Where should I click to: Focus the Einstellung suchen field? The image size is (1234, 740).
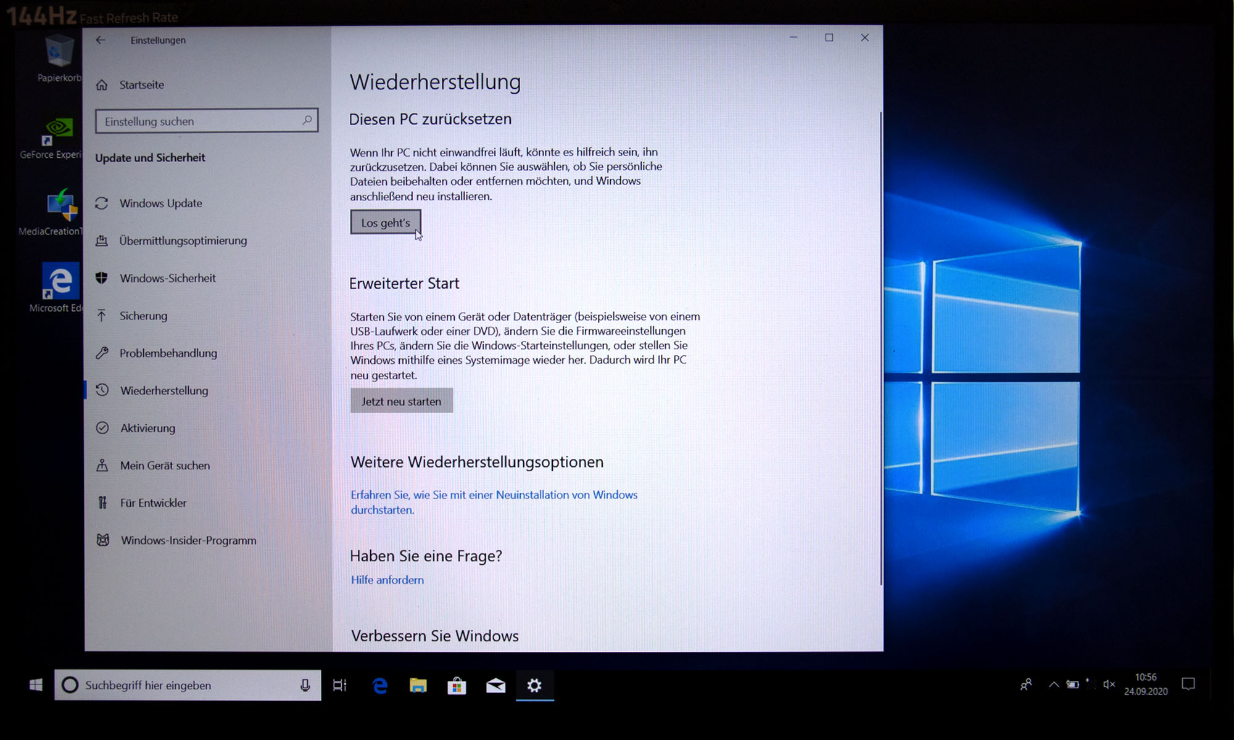click(x=207, y=121)
